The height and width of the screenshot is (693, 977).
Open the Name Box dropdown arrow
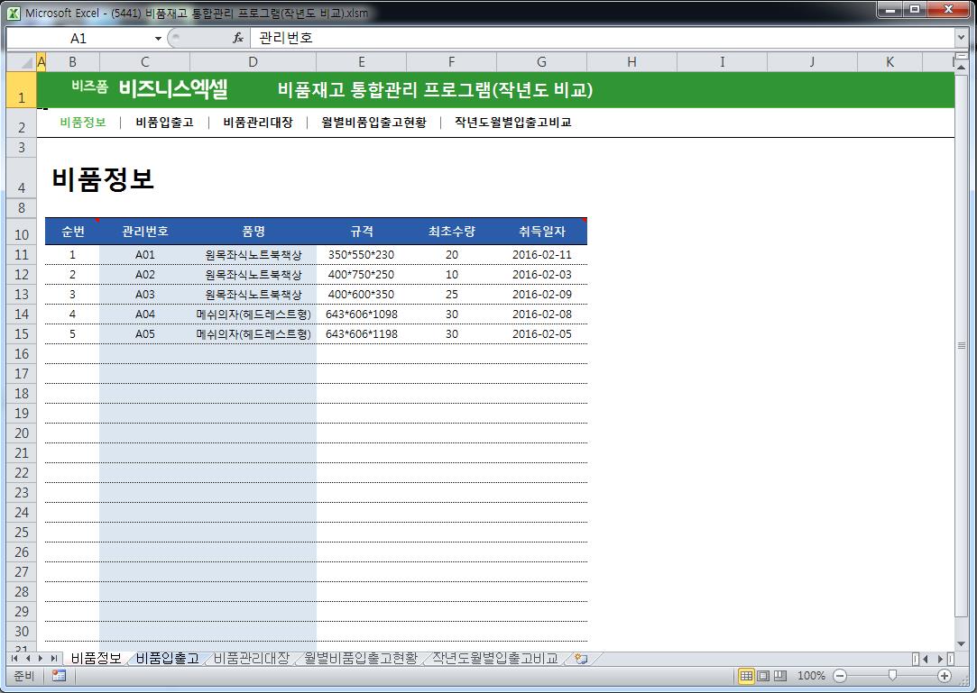click(158, 38)
